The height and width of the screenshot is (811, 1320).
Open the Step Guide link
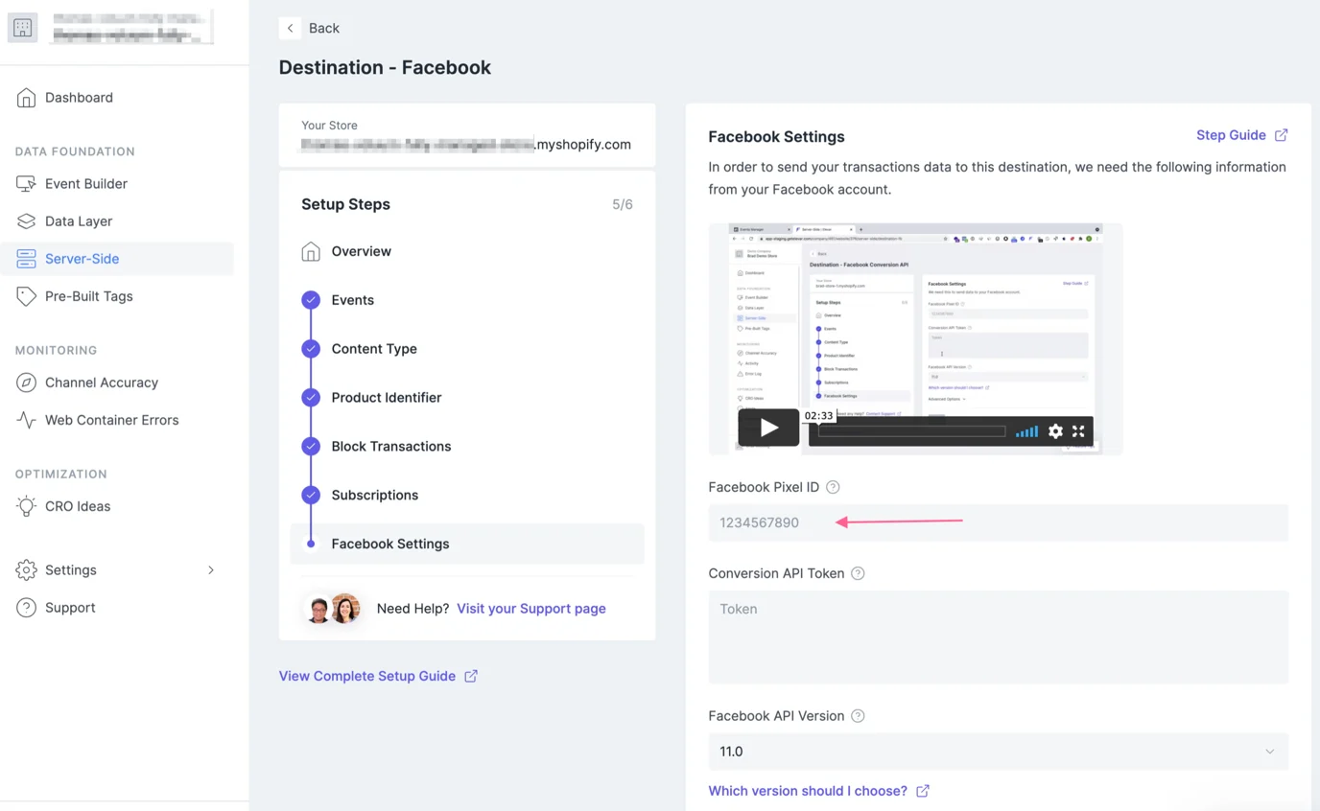pyautogui.click(x=1231, y=135)
